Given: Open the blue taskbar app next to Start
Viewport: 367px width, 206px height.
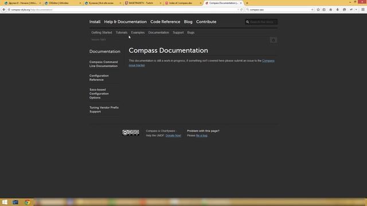Looking at the screenshot, I should [x=15, y=202].
